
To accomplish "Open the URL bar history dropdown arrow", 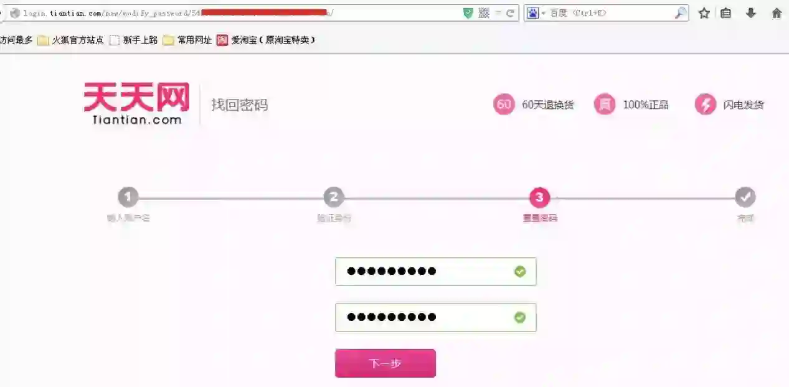I will pyautogui.click(x=498, y=13).
